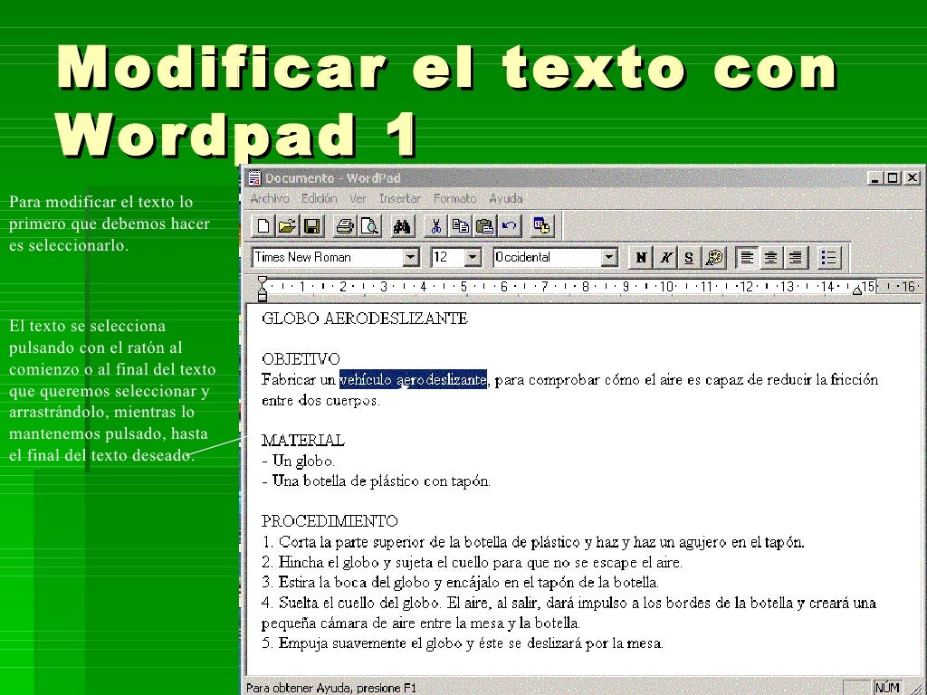Insert date and time icon
This screenshot has width=927, height=695.
(x=542, y=225)
